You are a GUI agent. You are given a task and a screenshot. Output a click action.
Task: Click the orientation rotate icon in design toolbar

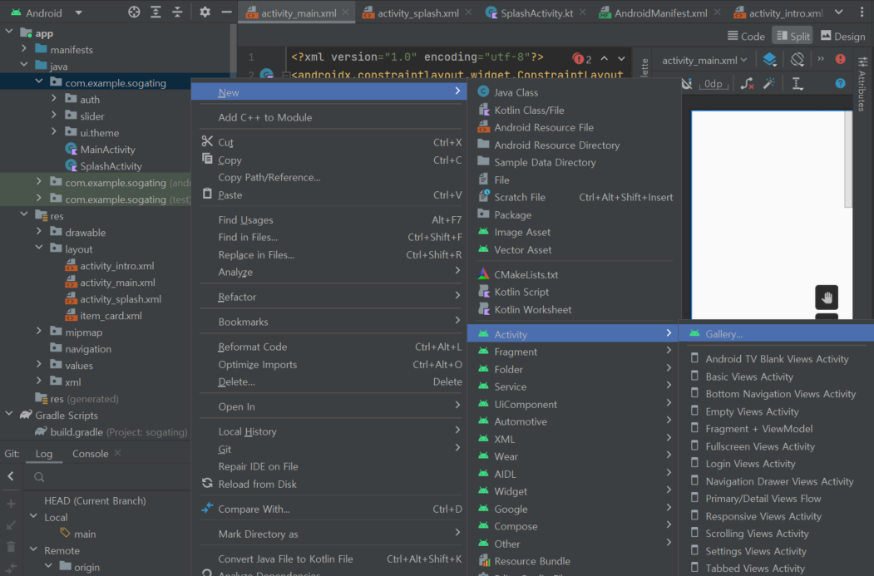coord(797,60)
